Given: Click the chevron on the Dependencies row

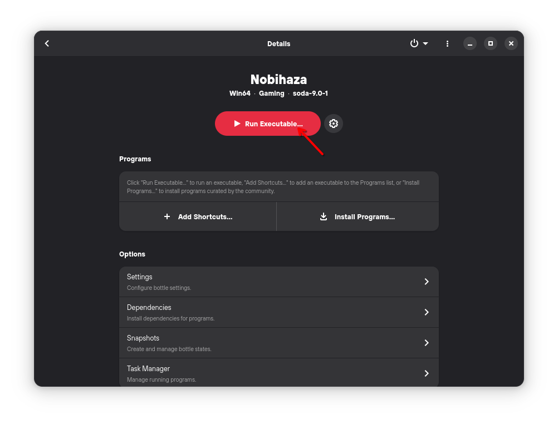Looking at the screenshot, I should pos(427,312).
